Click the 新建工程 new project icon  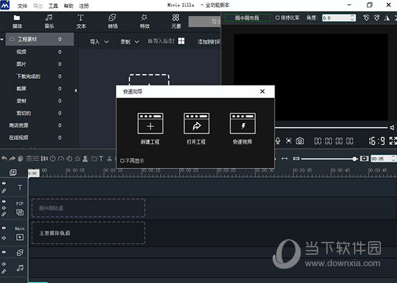pos(151,124)
